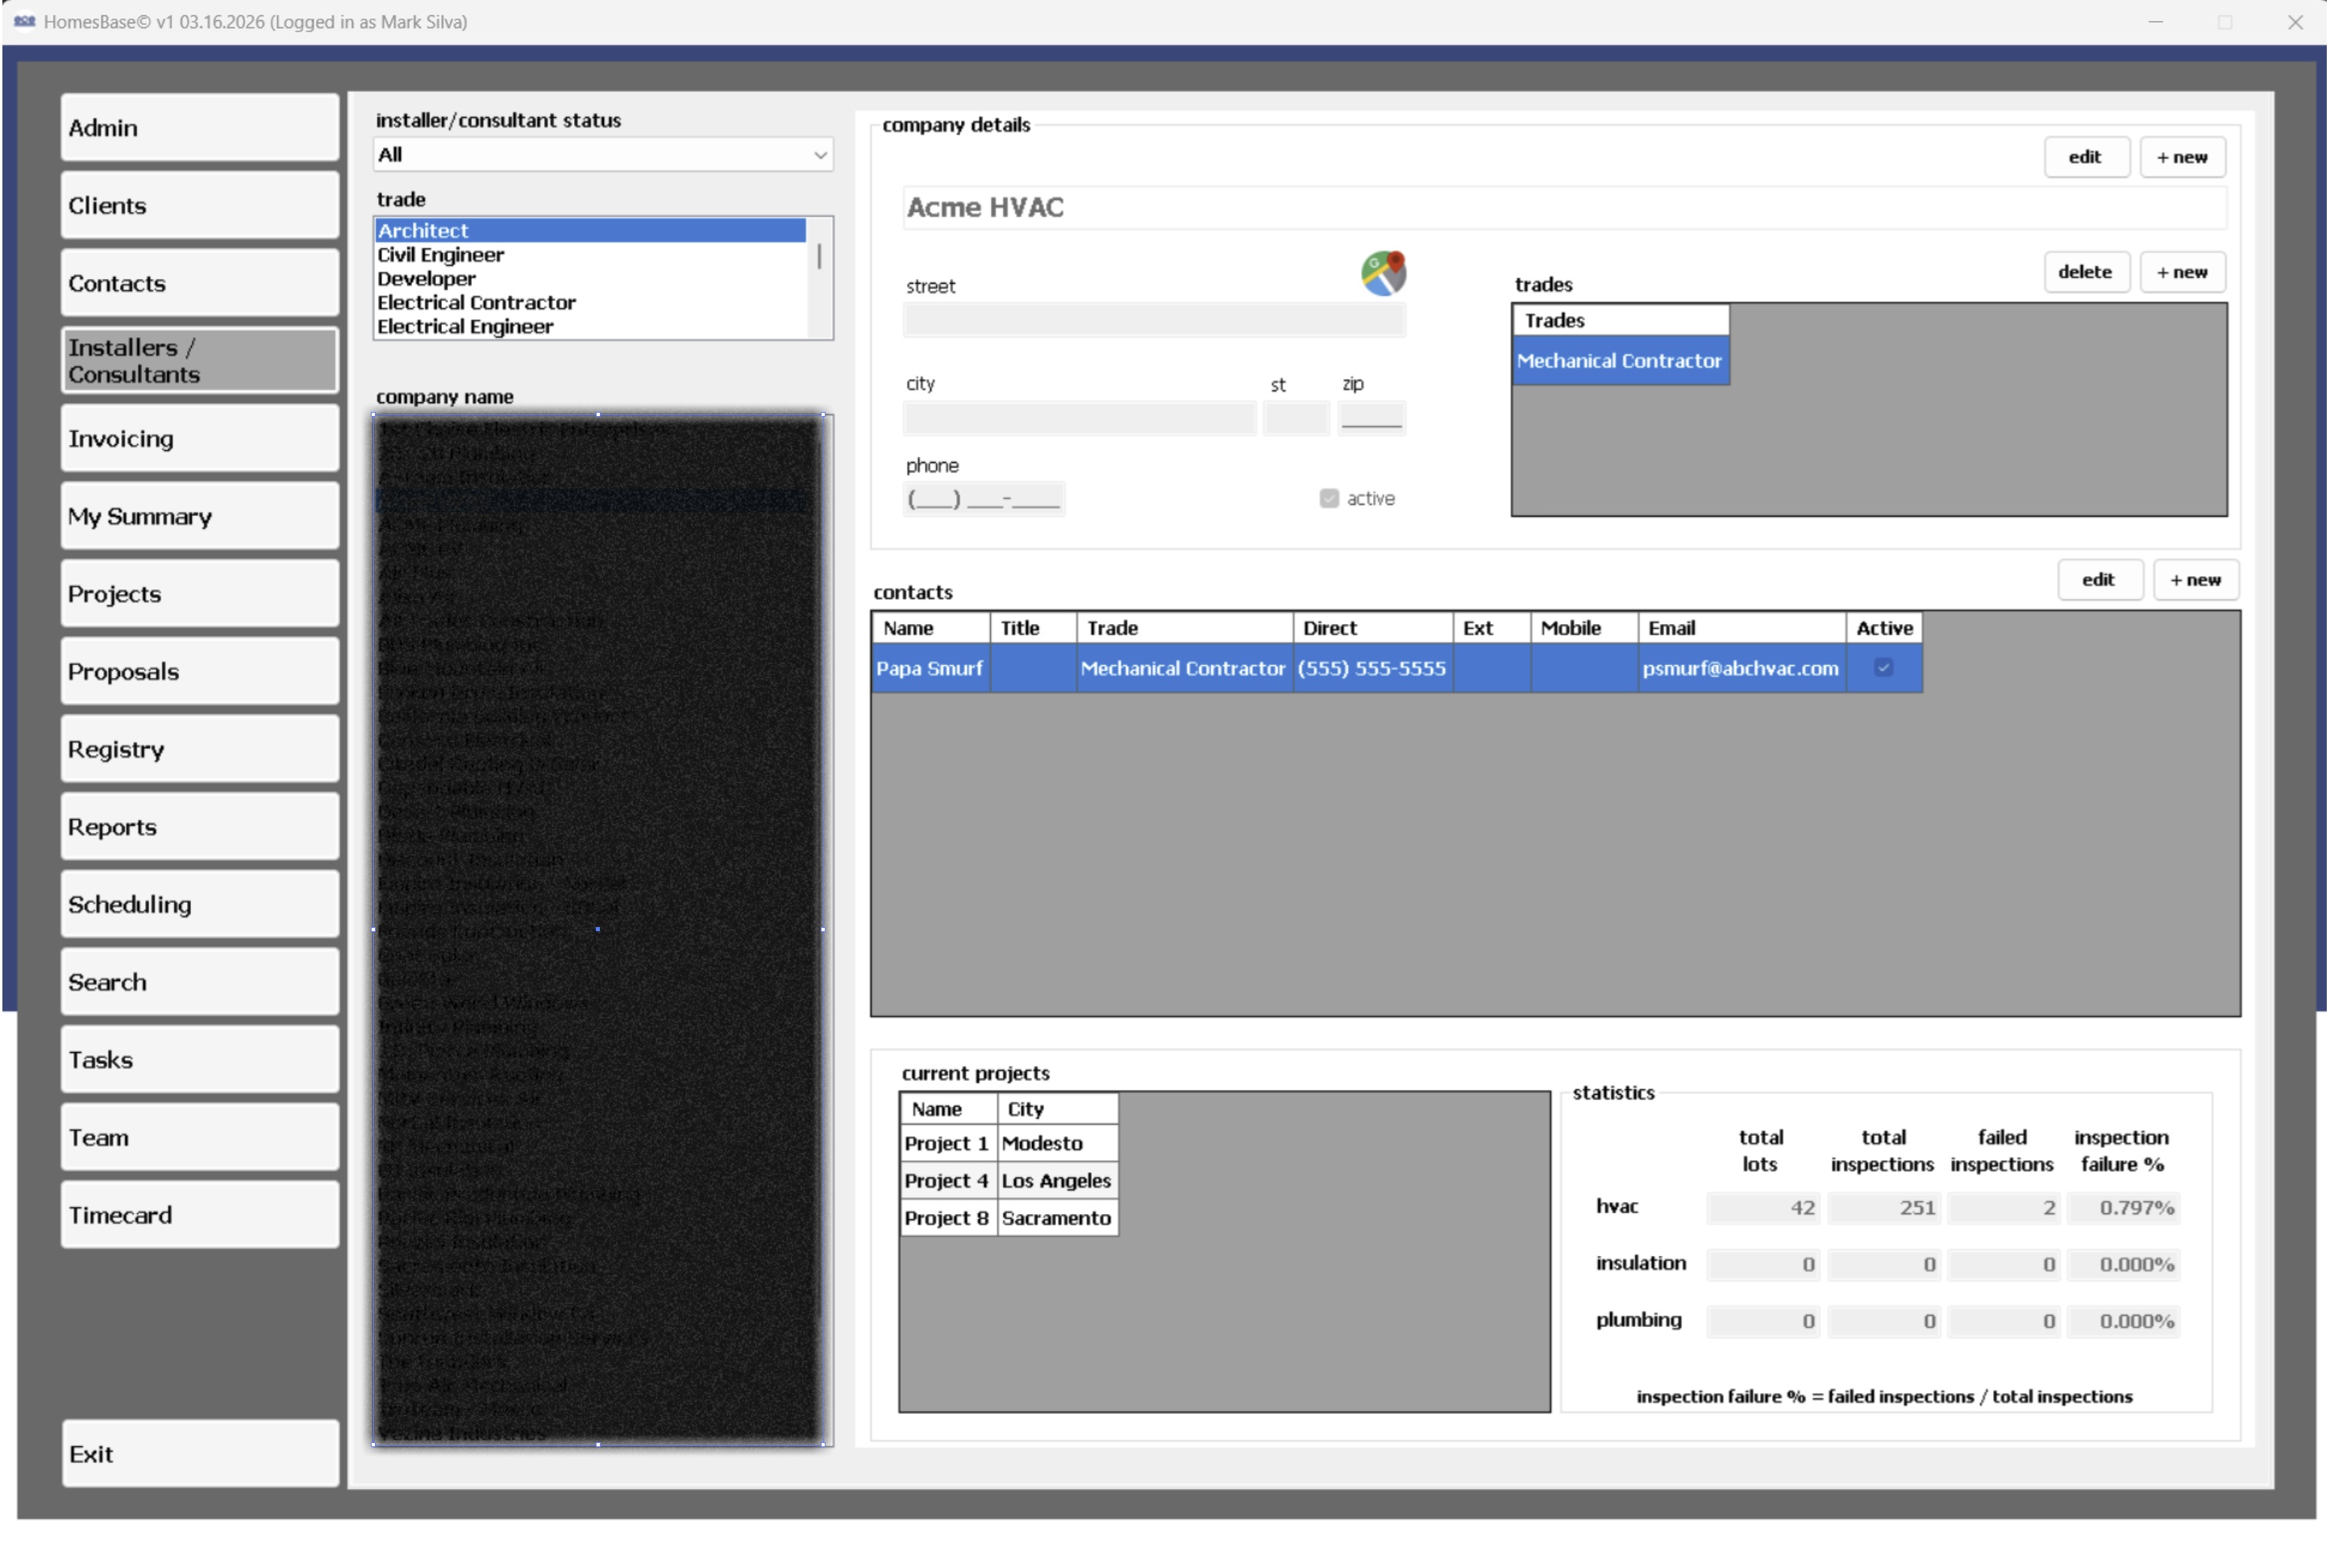Click edit button for company details
This screenshot has height=1568, width=2330.
[x=2084, y=157]
